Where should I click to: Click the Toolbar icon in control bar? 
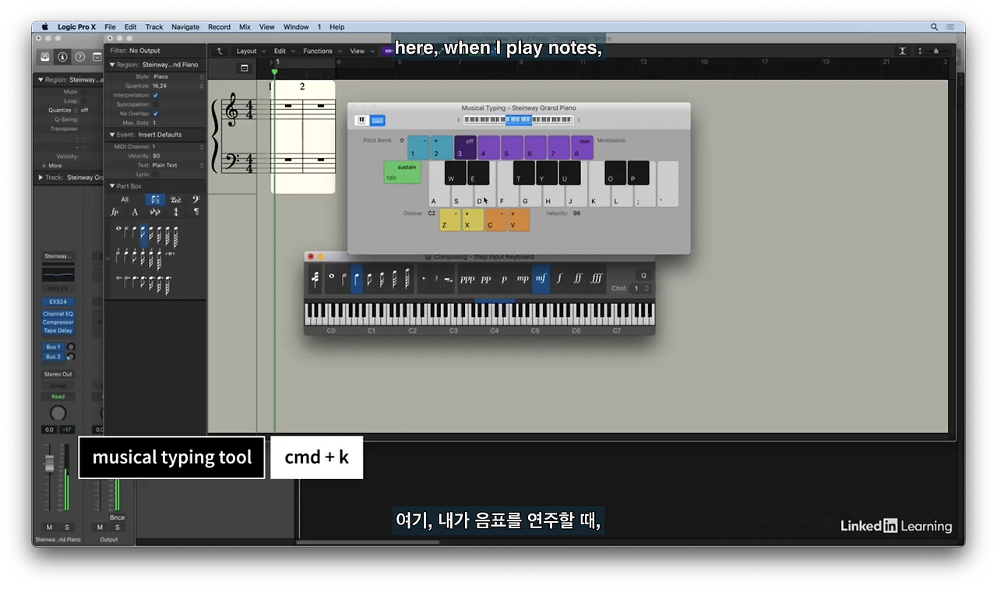[x=97, y=57]
